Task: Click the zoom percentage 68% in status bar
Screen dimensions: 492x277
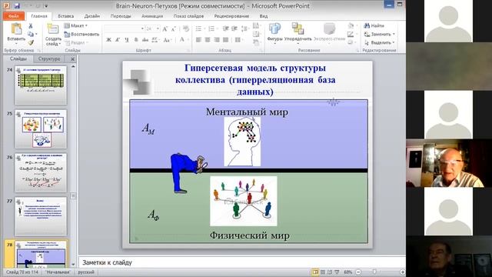Action: click(347, 272)
